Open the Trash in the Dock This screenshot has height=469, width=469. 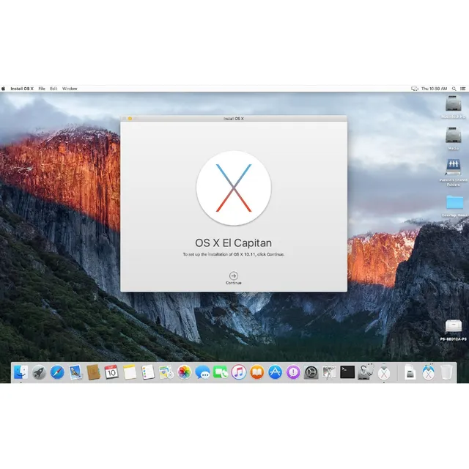446,372
